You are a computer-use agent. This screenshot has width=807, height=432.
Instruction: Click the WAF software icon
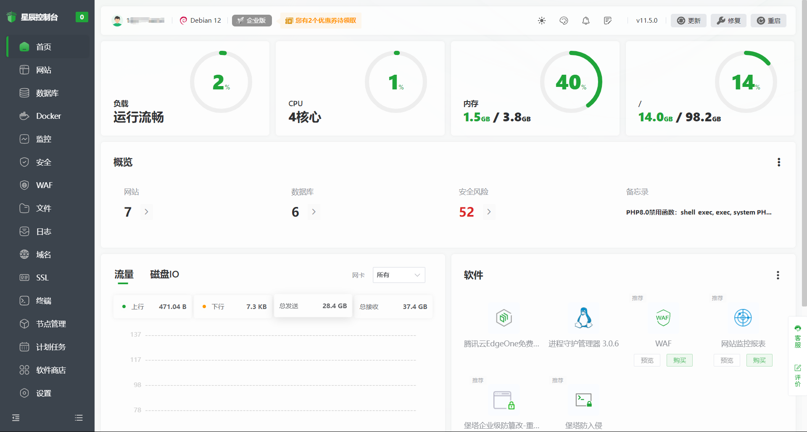663,318
